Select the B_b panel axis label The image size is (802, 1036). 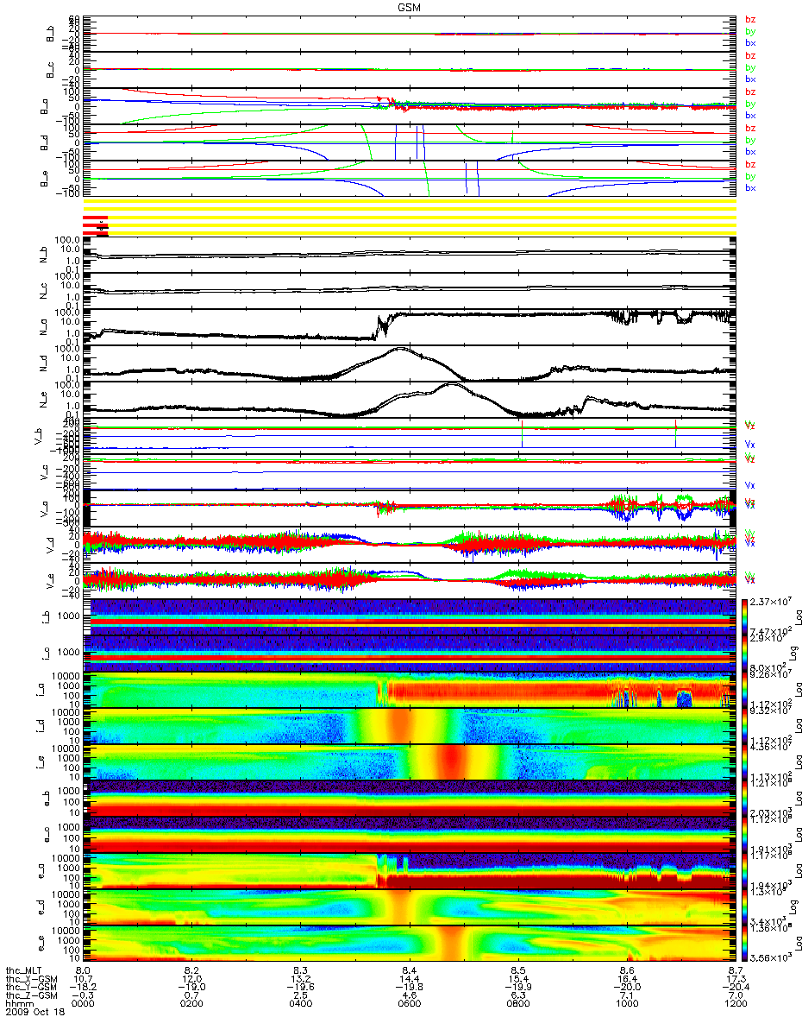click(x=51, y=35)
